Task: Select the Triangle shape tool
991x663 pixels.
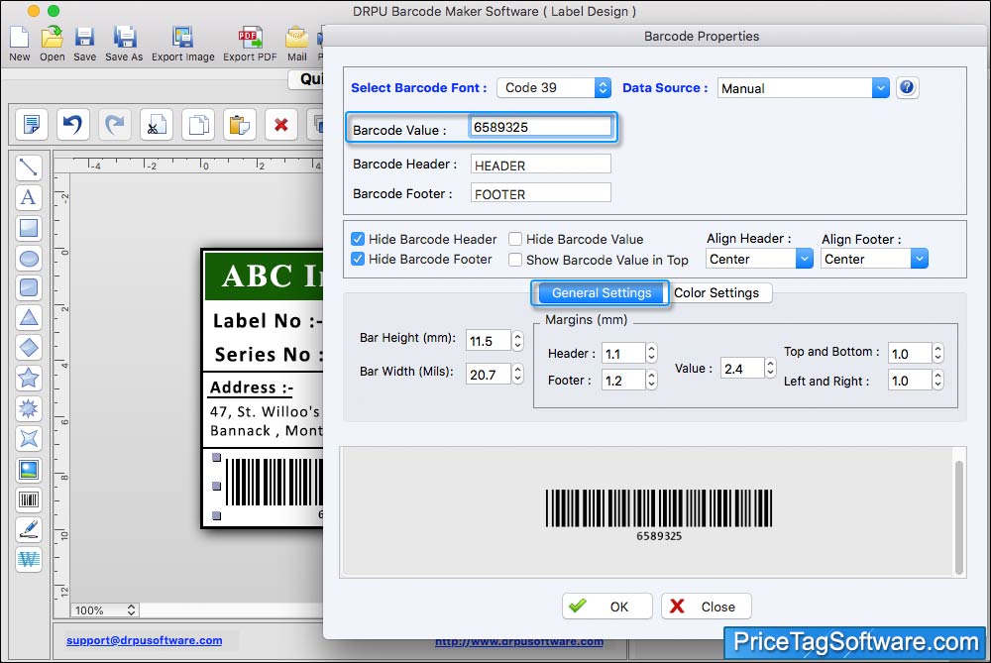Action: click(29, 317)
